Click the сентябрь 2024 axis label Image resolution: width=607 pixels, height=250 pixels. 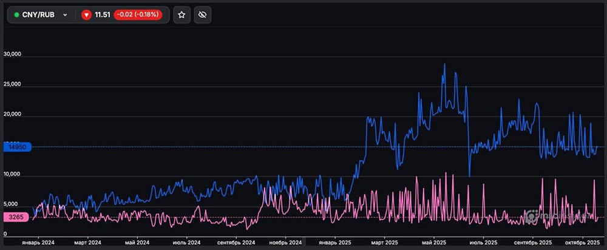(236, 243)
